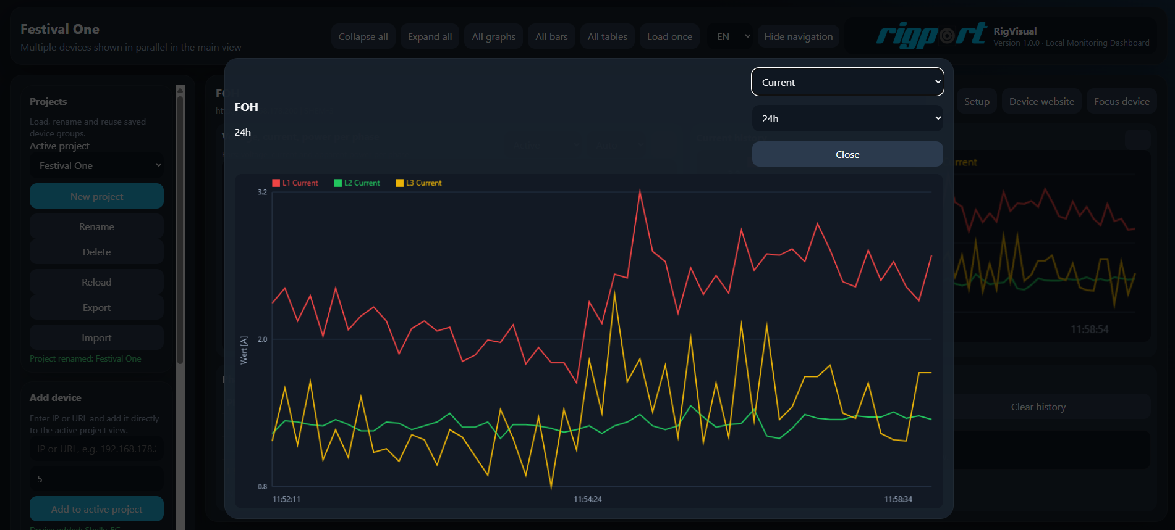
Task: Open the Festival One active project dropdown
Action: click(x=97, y=166)
